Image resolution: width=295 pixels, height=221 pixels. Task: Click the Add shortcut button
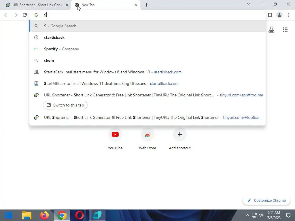(x=180, y=139)
